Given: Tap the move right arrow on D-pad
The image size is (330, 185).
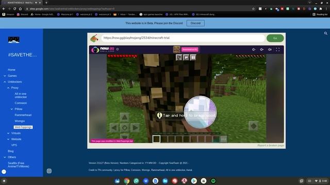Looking at the screenshot, I should (135, 127).
